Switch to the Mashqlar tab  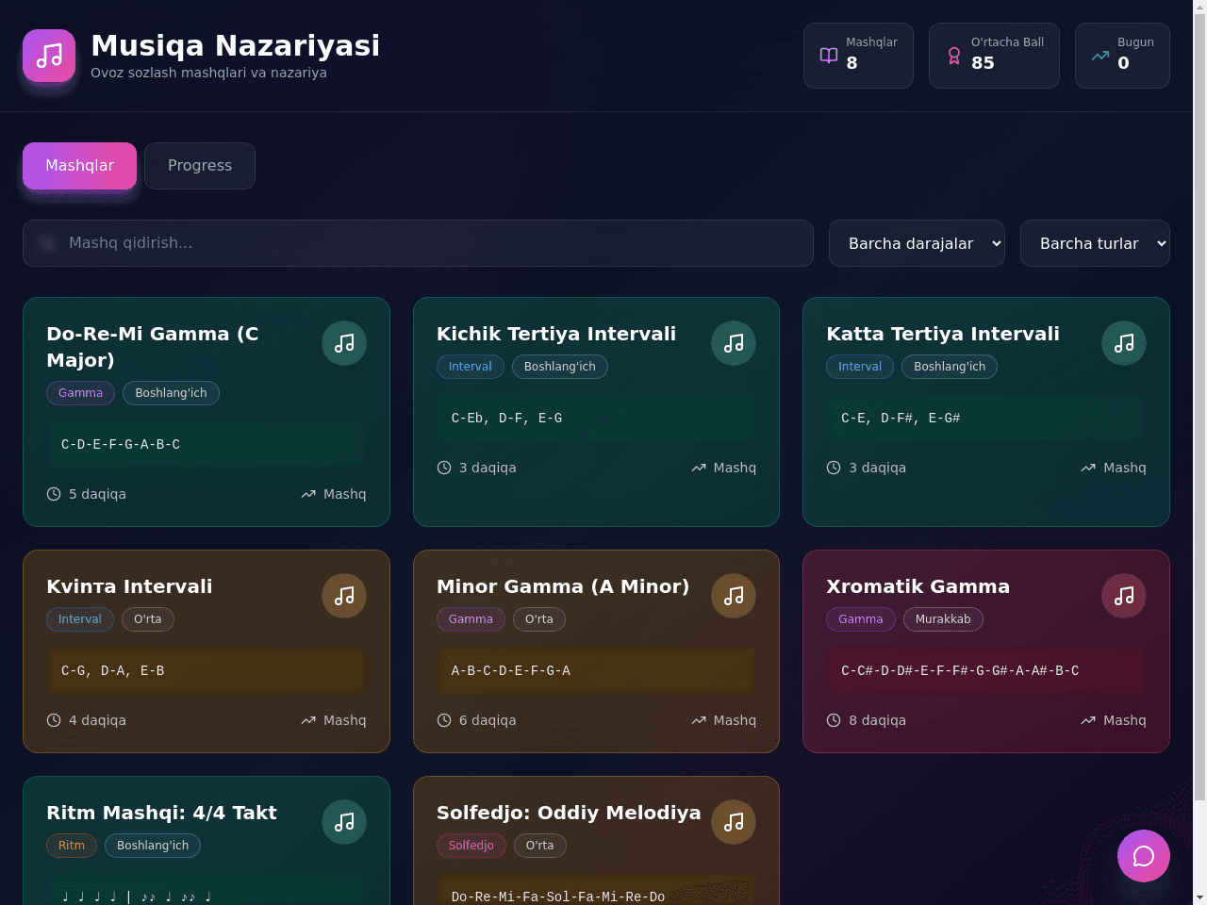(x=79, y=166)
